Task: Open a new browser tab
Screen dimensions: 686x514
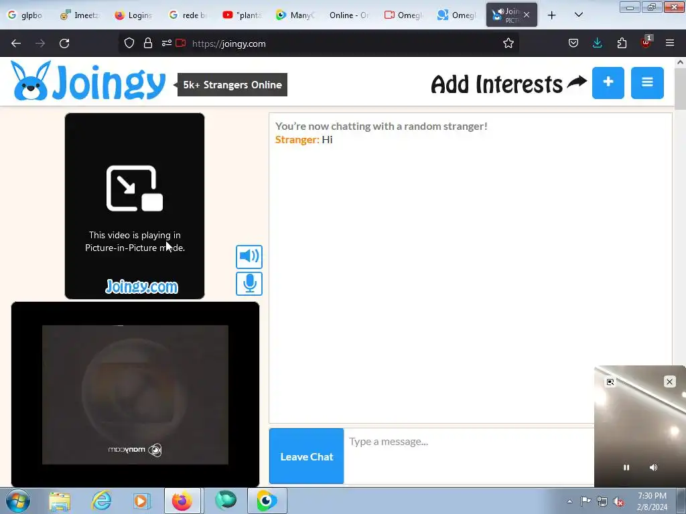Action: point(552,15)
